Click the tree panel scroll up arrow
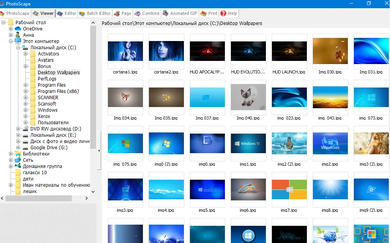This screenshot has height=243, width=390. pyautogui.click(x=93, y=23)
